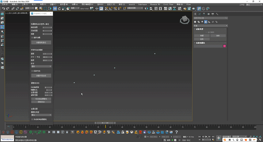Image resolution: width=263 pixels, height=142 pixels.
Task: Toggle Spinner Snap on the toolbar
Action: [x=119, y=8]
